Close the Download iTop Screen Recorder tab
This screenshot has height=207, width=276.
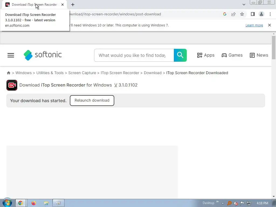[x=63, y=5]
